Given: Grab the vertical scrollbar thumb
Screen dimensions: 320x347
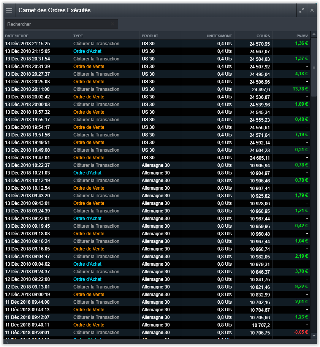Looking at the screenshot, I should pyautogui.click(x=314, y=67).
